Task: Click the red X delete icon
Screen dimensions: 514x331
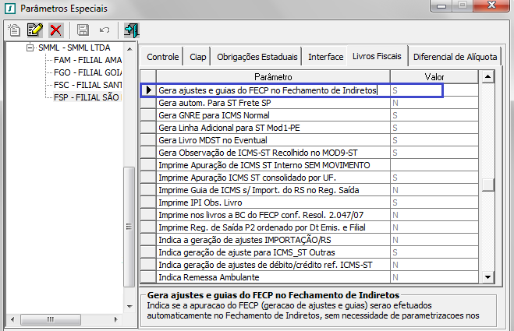Action: click(x=55, y=30)
